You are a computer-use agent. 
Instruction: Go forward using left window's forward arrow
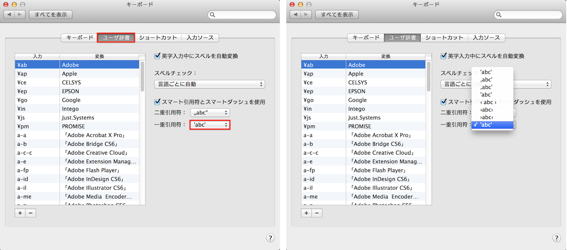[x=20, y=14]
